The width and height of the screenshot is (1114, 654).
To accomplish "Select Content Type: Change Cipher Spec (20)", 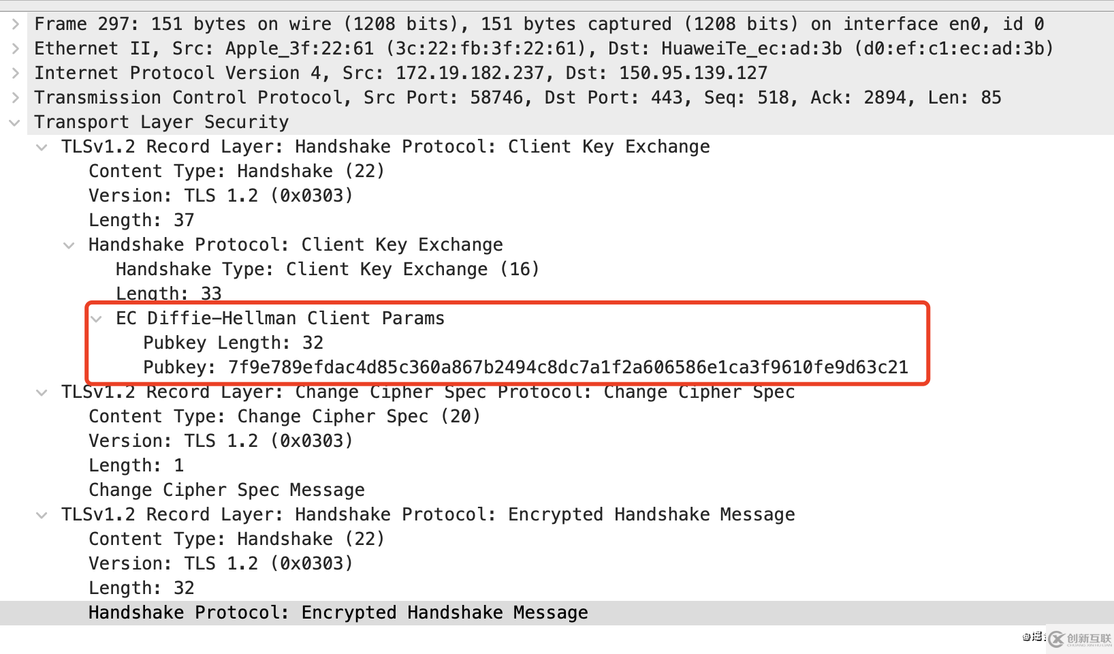I will pos(284,416).
